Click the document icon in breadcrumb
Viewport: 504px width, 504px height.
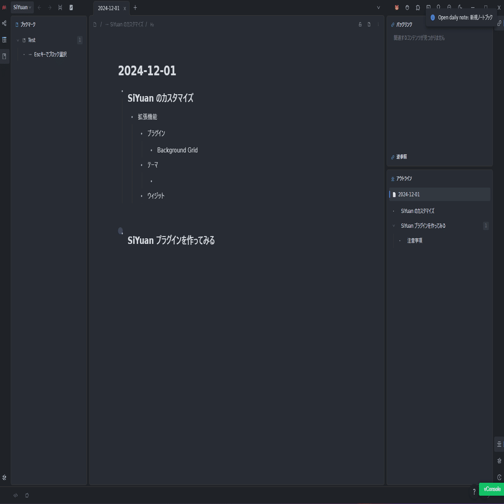(x=95, y=24)
